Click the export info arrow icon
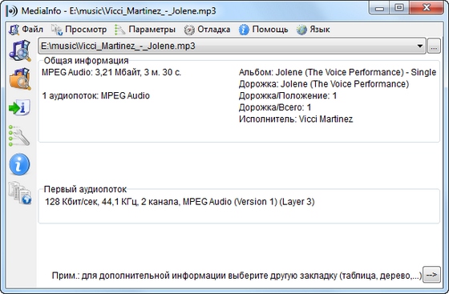Viewport: 449px width, 294px height. [x=19, y=107]
